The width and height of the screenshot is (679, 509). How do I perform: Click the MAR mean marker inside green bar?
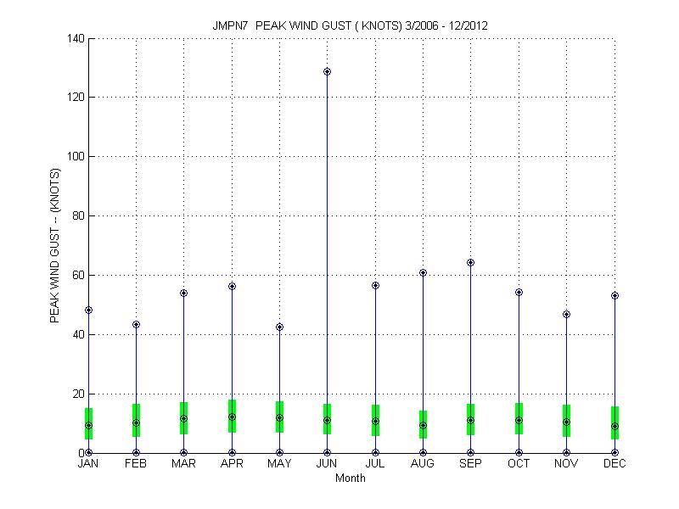tap(183, 418)
